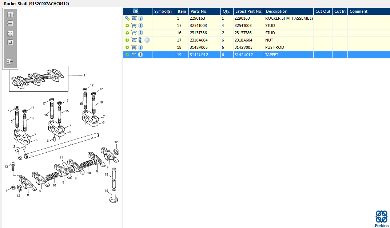
Task: Click the Latest Part No. column header
Action: pos(248,11)
